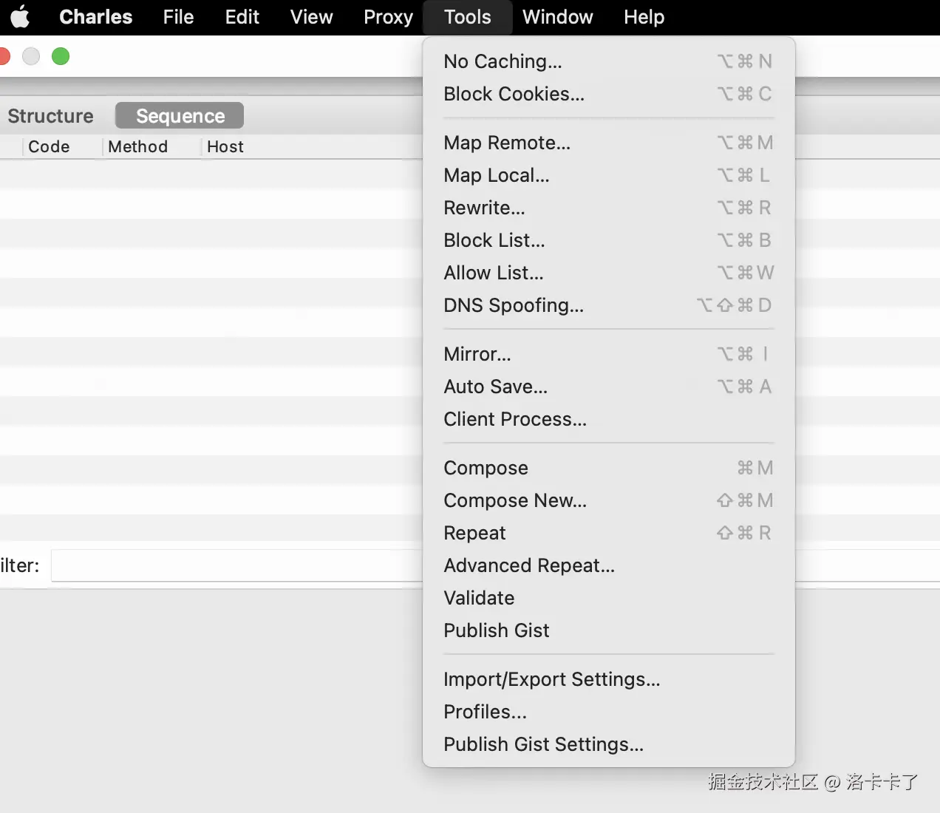Open Advanced Repeat... dialog
The width and height of the screenshot is (940, 813).
[608, 565]
